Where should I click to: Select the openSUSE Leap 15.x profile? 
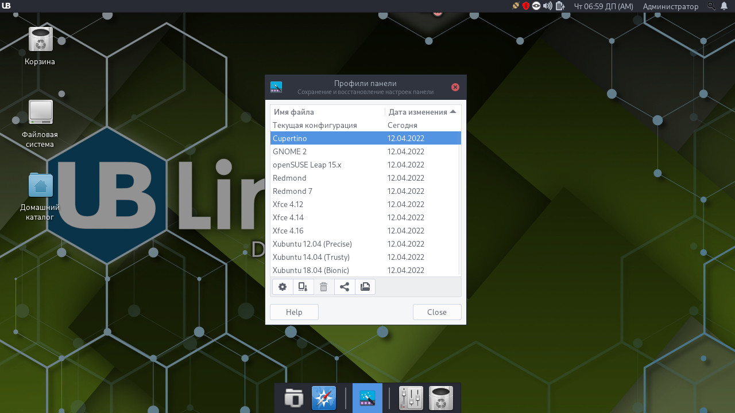tap(366, 165)
